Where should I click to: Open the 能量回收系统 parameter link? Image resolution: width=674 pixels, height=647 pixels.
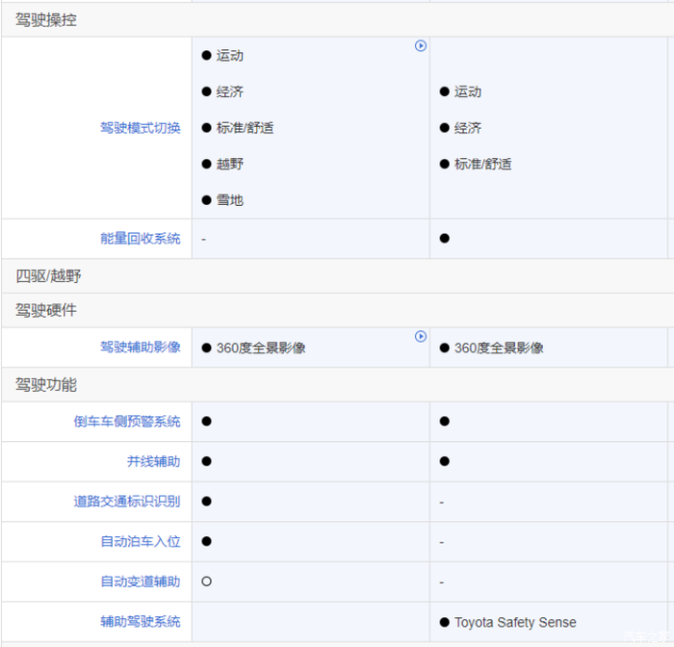(x=140, y=238)
